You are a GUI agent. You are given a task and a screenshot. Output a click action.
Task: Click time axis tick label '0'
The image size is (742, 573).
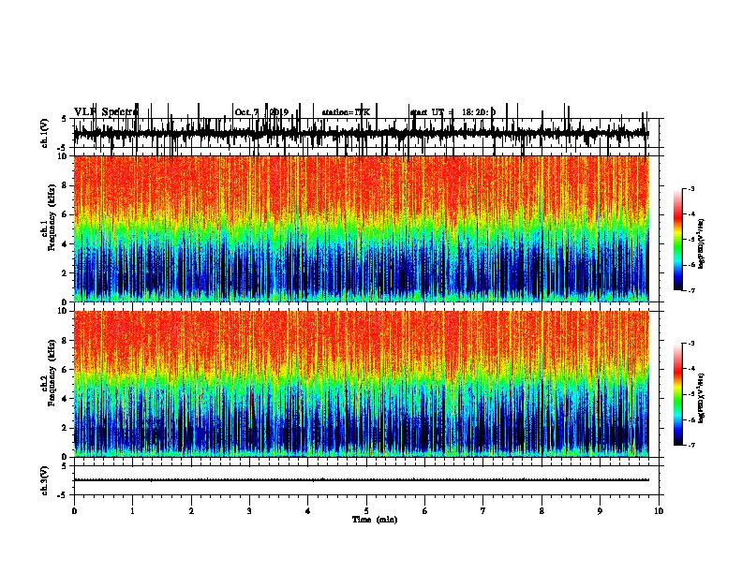pos(74,511)
